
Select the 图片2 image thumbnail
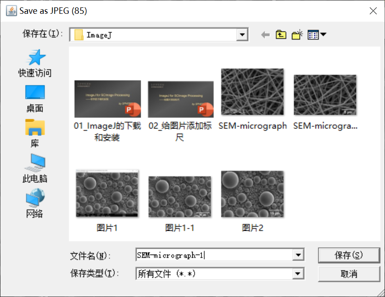pos(252,193)
